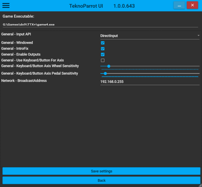Click the Keyboard/Button Axis Pedal Sensitivity label
This screenshot has width=202, height=187.
coord(40,73)
